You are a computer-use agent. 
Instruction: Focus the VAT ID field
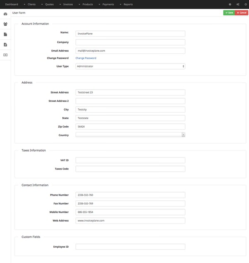130,160
